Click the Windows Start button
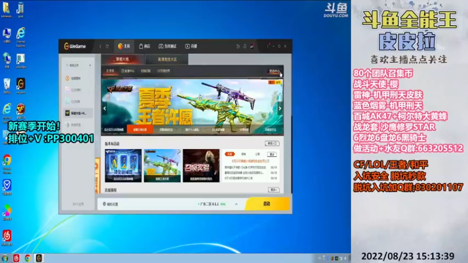 pos(5,258)
